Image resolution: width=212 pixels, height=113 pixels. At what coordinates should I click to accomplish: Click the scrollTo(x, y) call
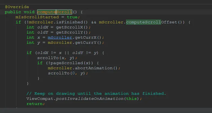point(56,58)
